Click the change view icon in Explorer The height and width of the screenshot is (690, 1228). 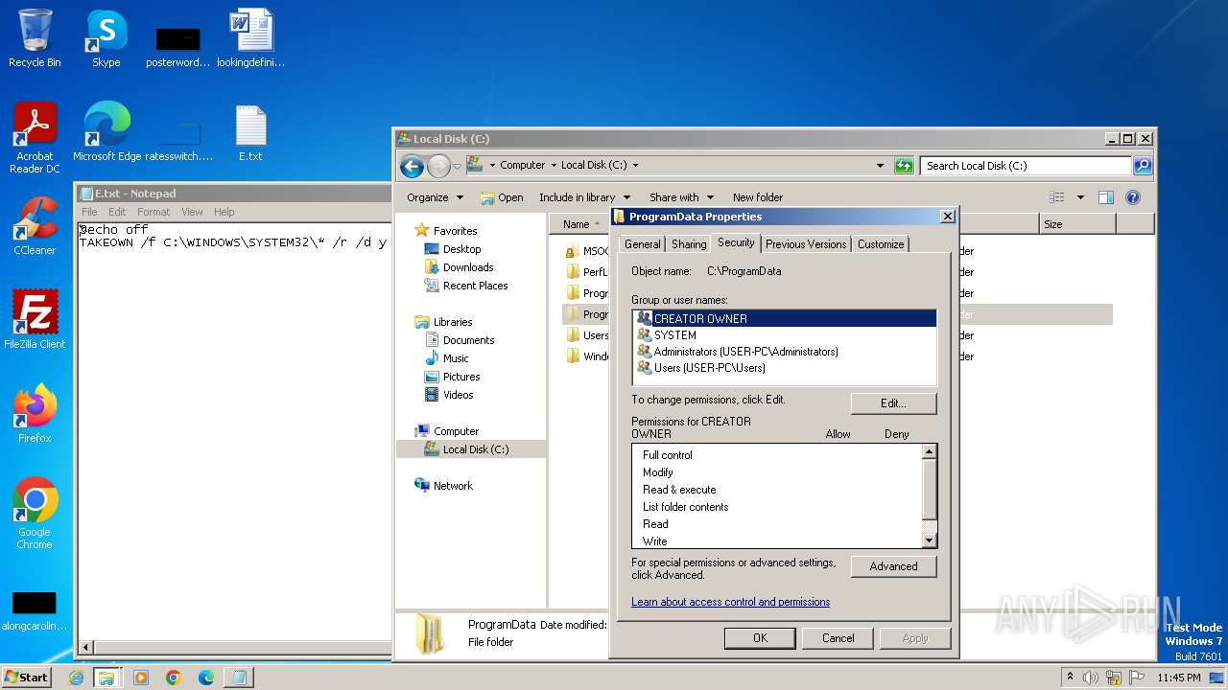point(1057,197)
